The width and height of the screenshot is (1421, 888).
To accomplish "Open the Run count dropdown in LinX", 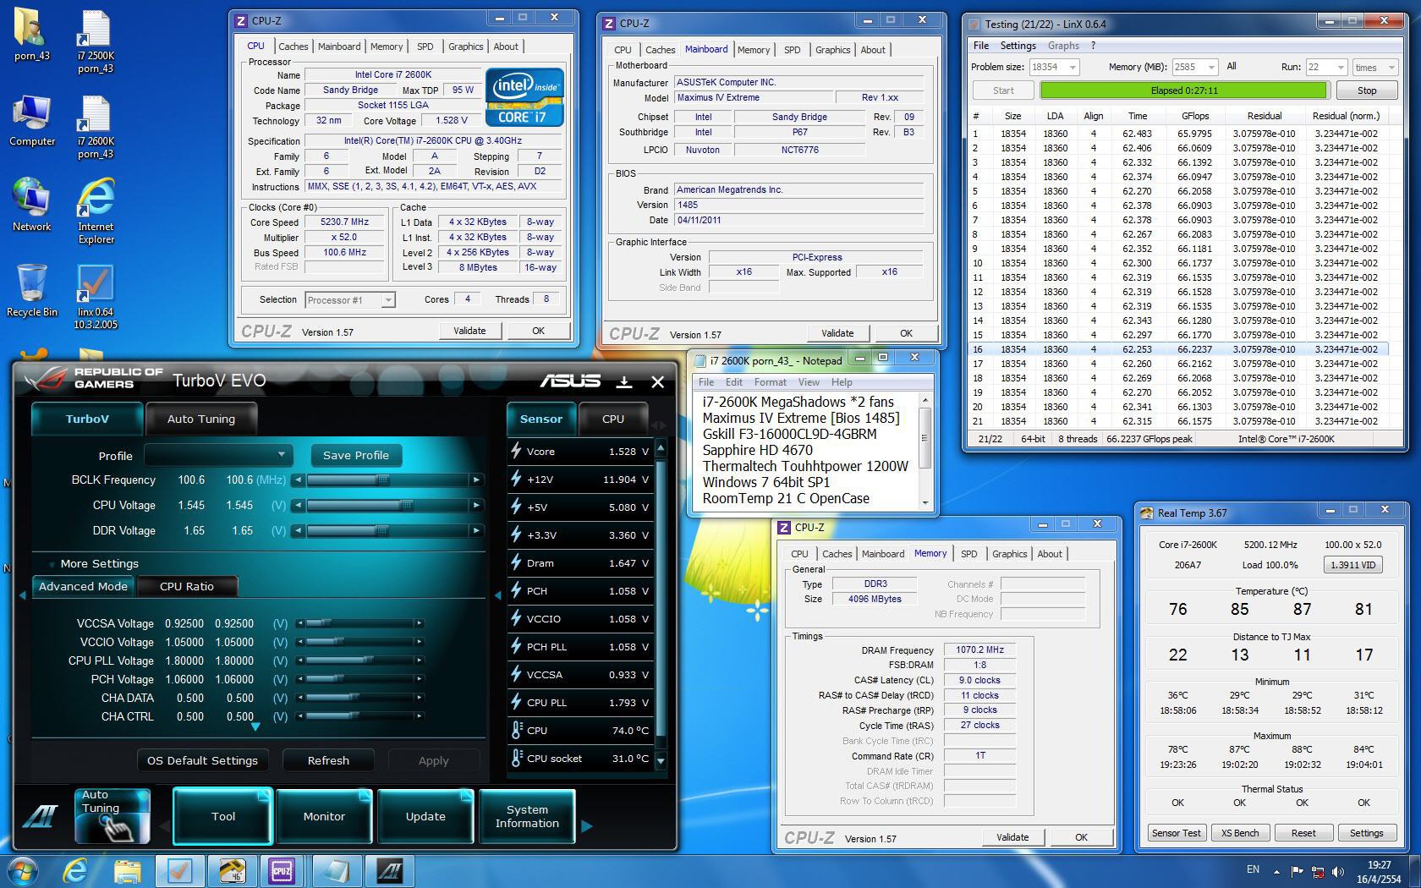I will point(1326,67).
